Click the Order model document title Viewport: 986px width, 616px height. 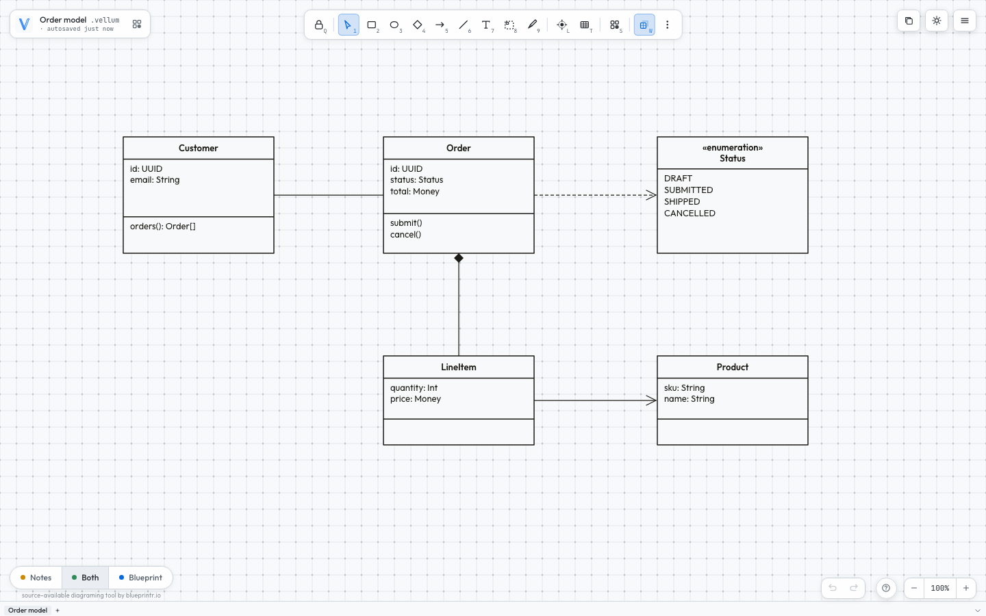[x=63, y=20]
